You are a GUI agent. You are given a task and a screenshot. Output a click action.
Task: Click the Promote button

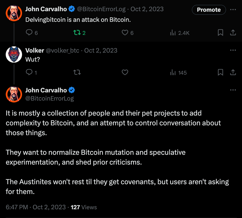(209, 10)
